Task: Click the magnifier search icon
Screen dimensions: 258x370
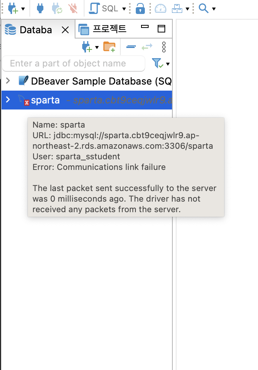Action: coord(204,8)
